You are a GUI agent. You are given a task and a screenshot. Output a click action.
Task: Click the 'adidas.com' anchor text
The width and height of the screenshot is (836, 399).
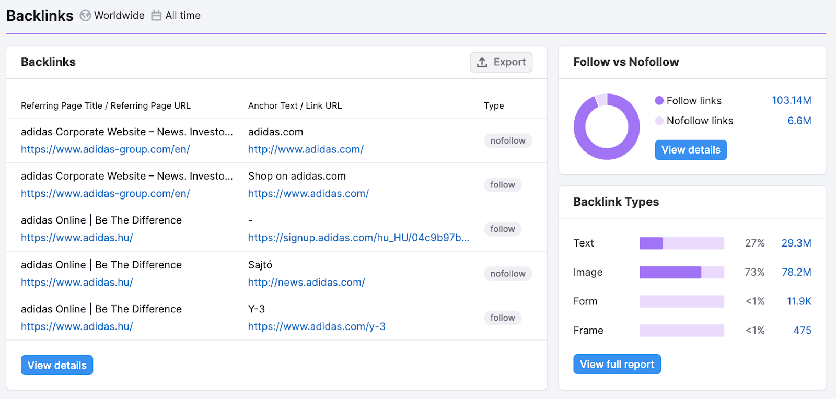coord(275,132)
